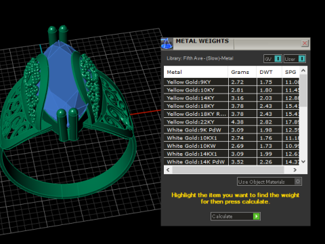Select the White Gold:14KX1 row
The height and width of the screenshot is (244, 325).
point(232,154)
